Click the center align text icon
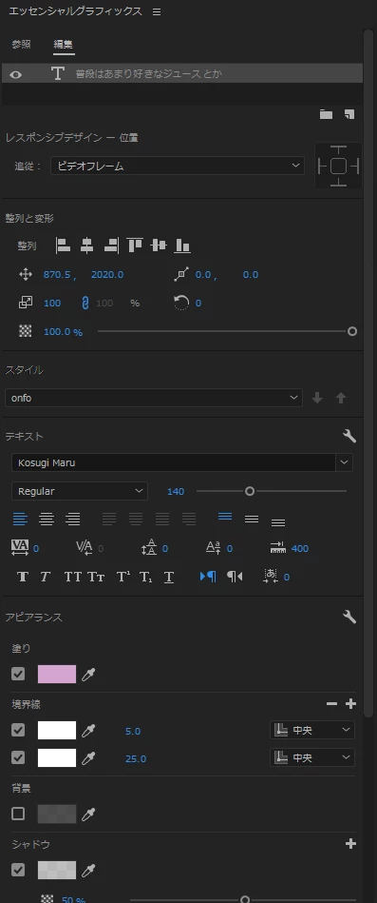The image size is (377, 903). pyautogui.click(x=47, y=519)
